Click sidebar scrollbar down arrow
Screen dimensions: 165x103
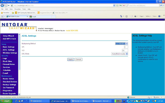(x=19, y=94)
